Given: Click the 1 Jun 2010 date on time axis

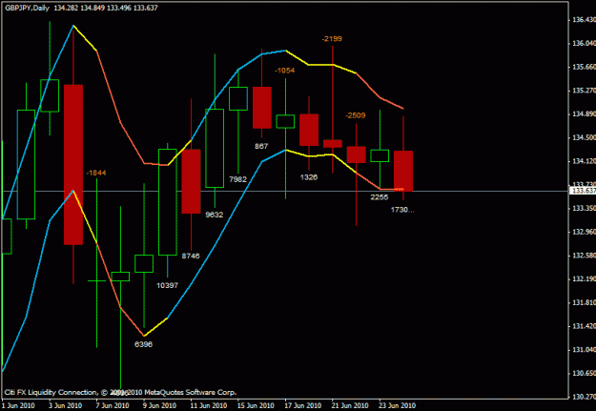Looking at the screenshot, I should point(17,405).
